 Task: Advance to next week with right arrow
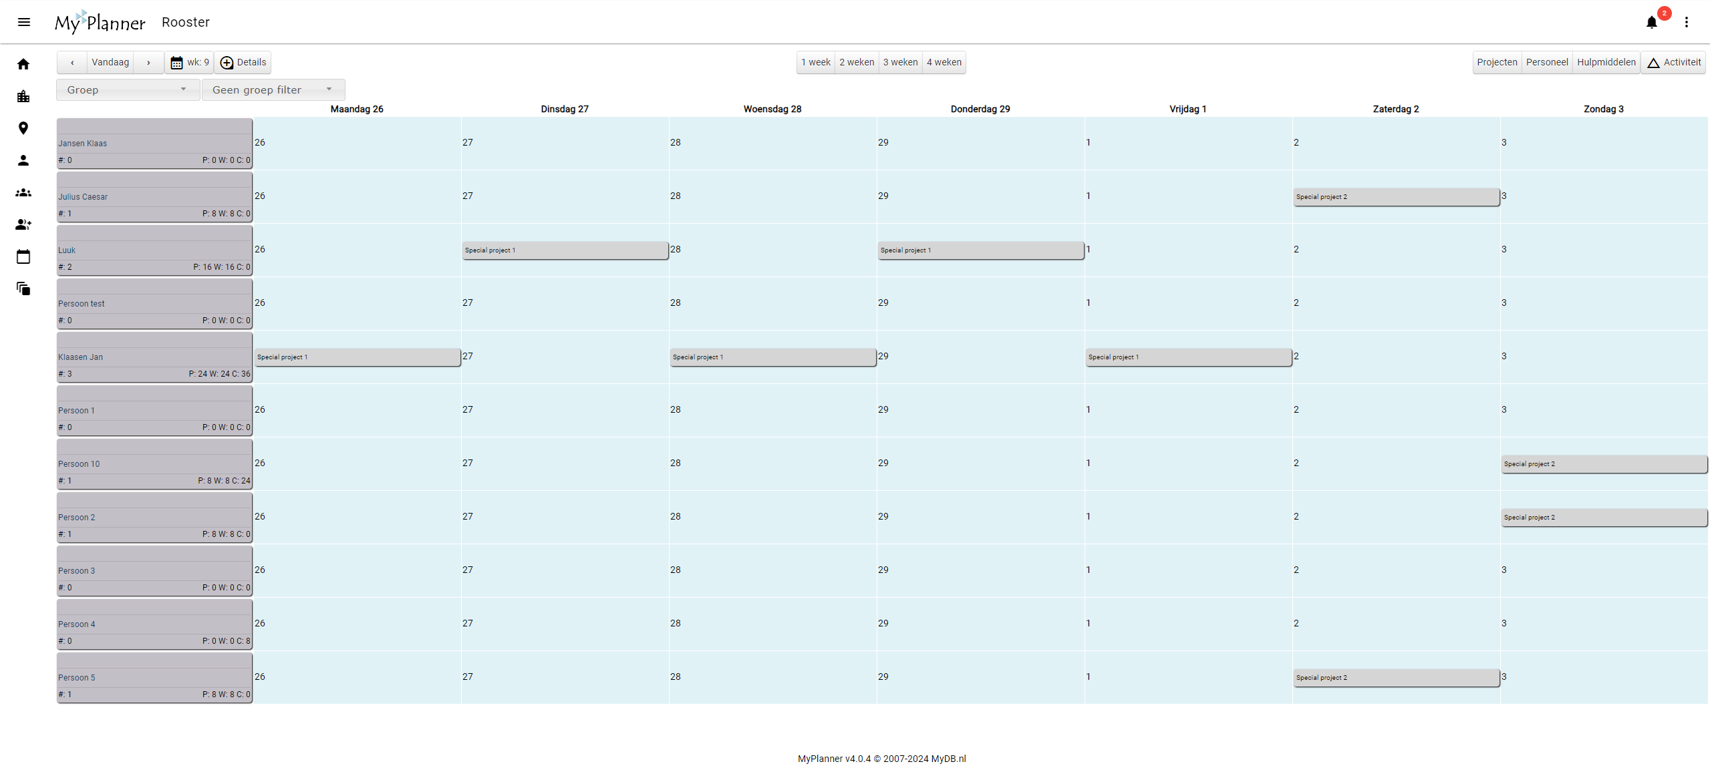[148, 61]
